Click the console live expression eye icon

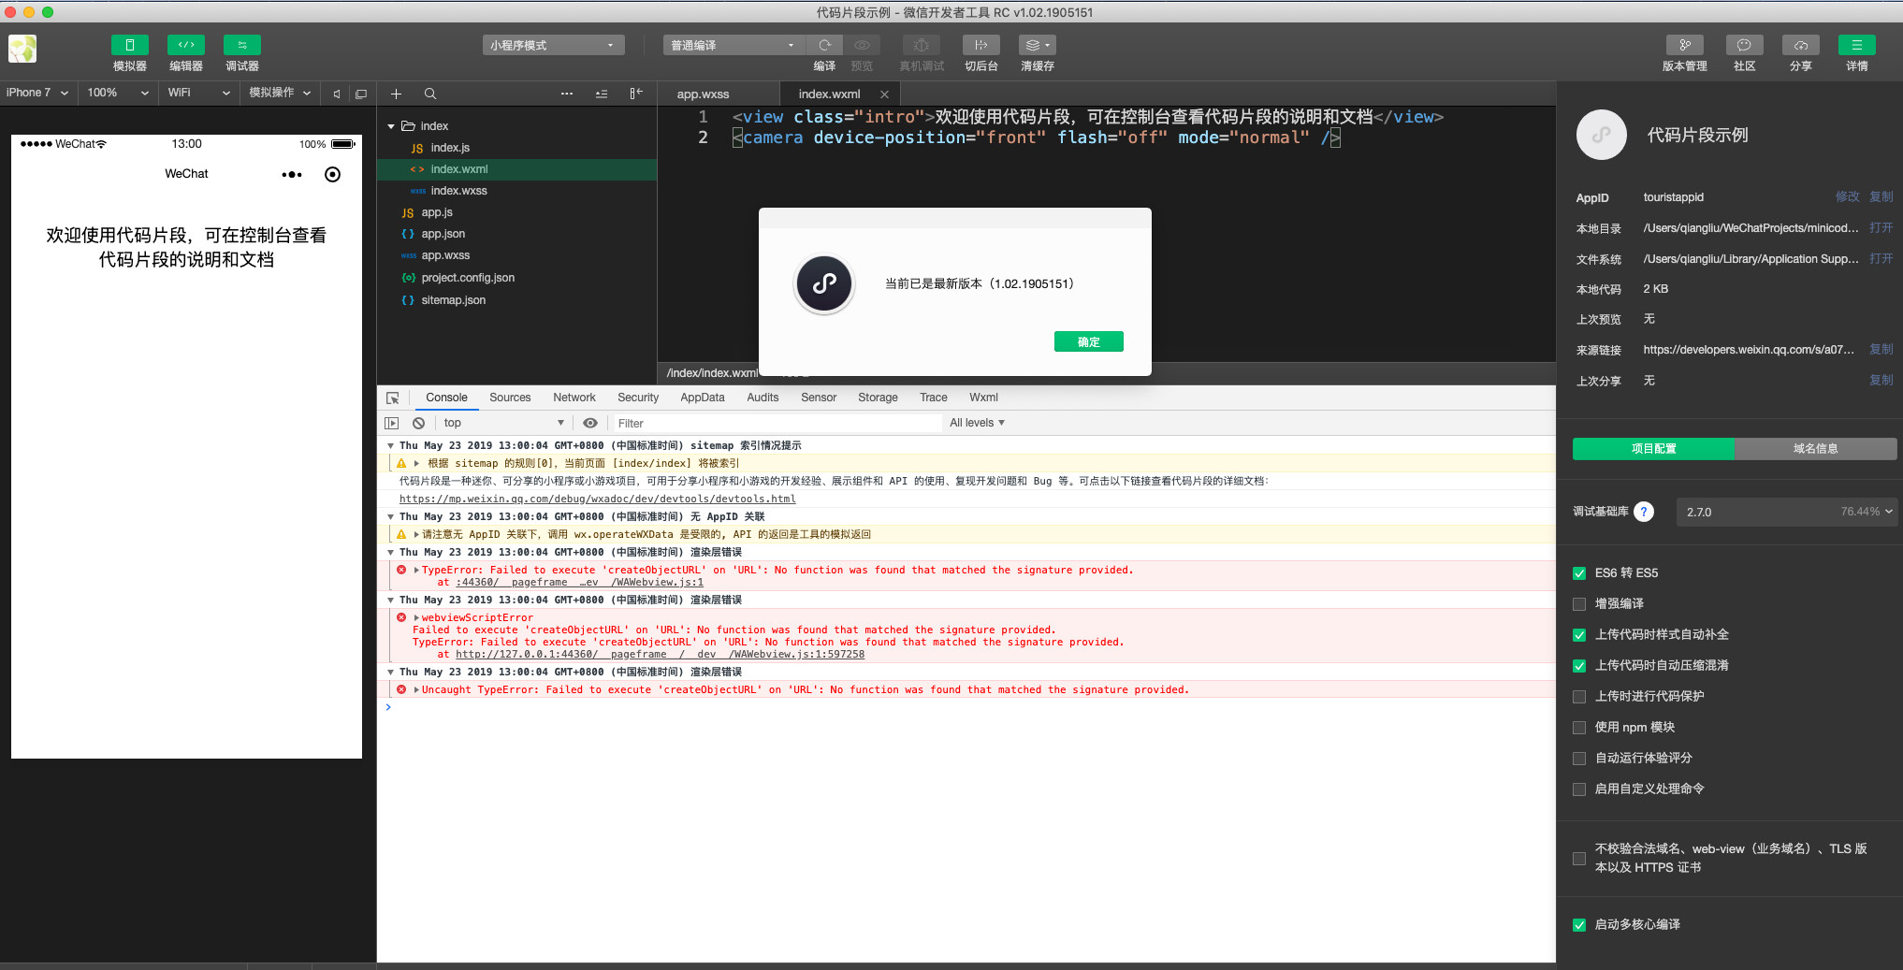pos(590,423)
